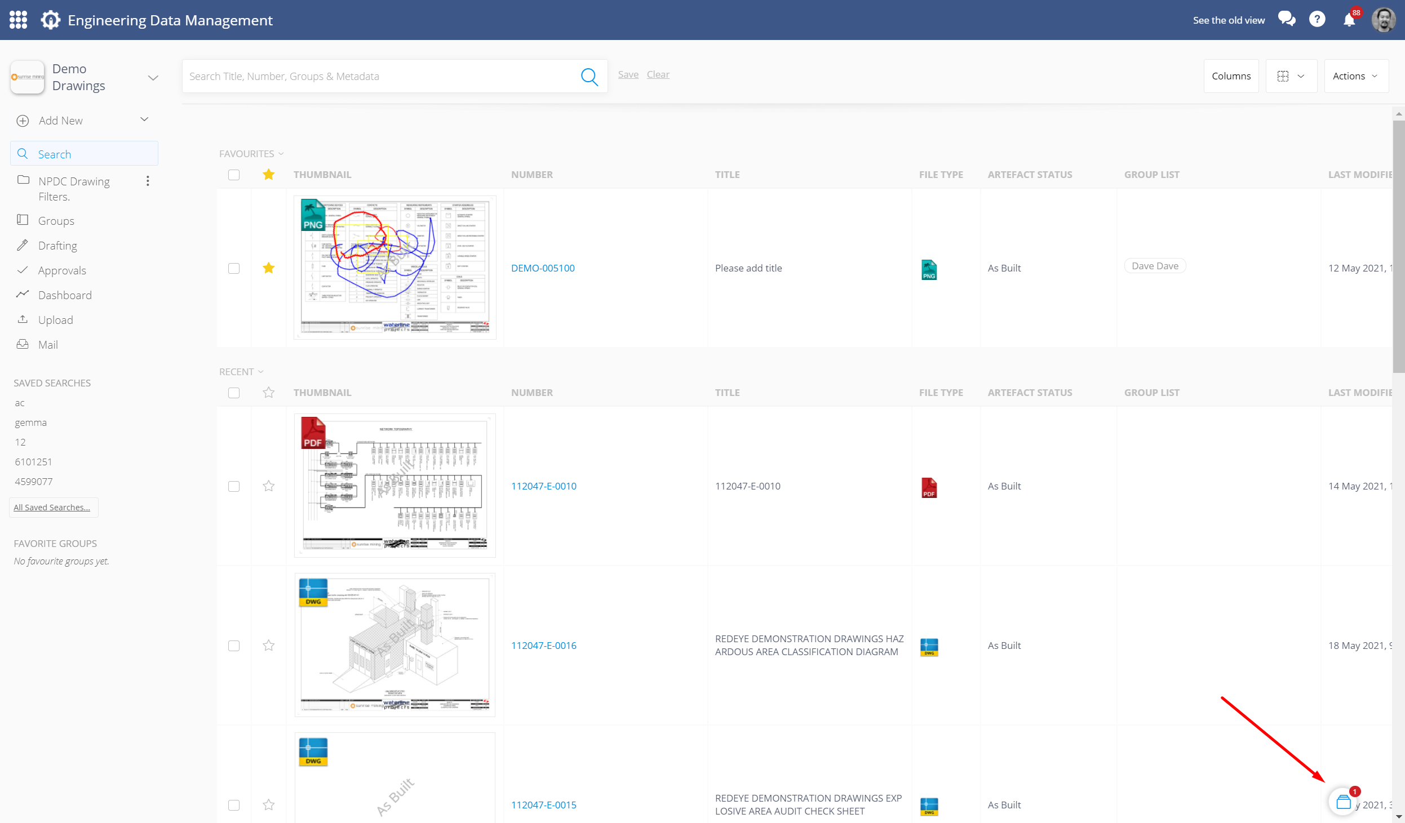Open All Saved Searches button
Viewport: 1405px width, 823px height.
click(52, 508)
